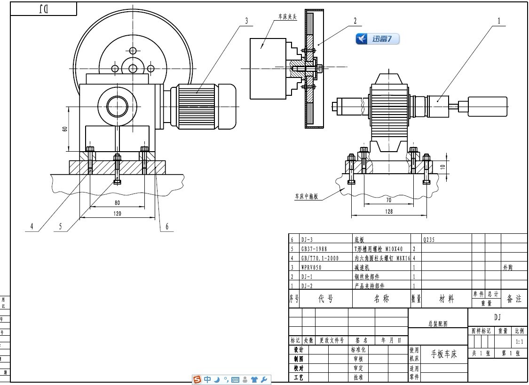
Task: Click the 标准化 cell in title block
Action: tap(358, 350)
